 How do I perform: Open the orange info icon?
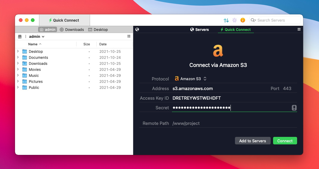pyautogui.click(x=242, y=20)
